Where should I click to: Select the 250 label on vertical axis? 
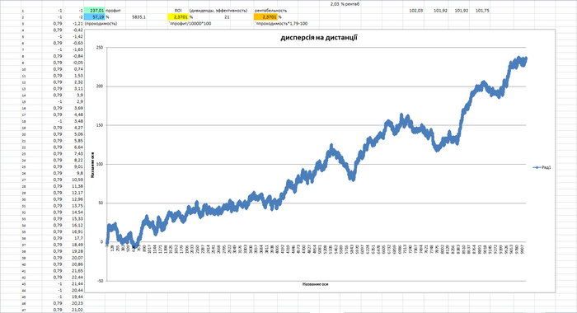pos(100,48)
